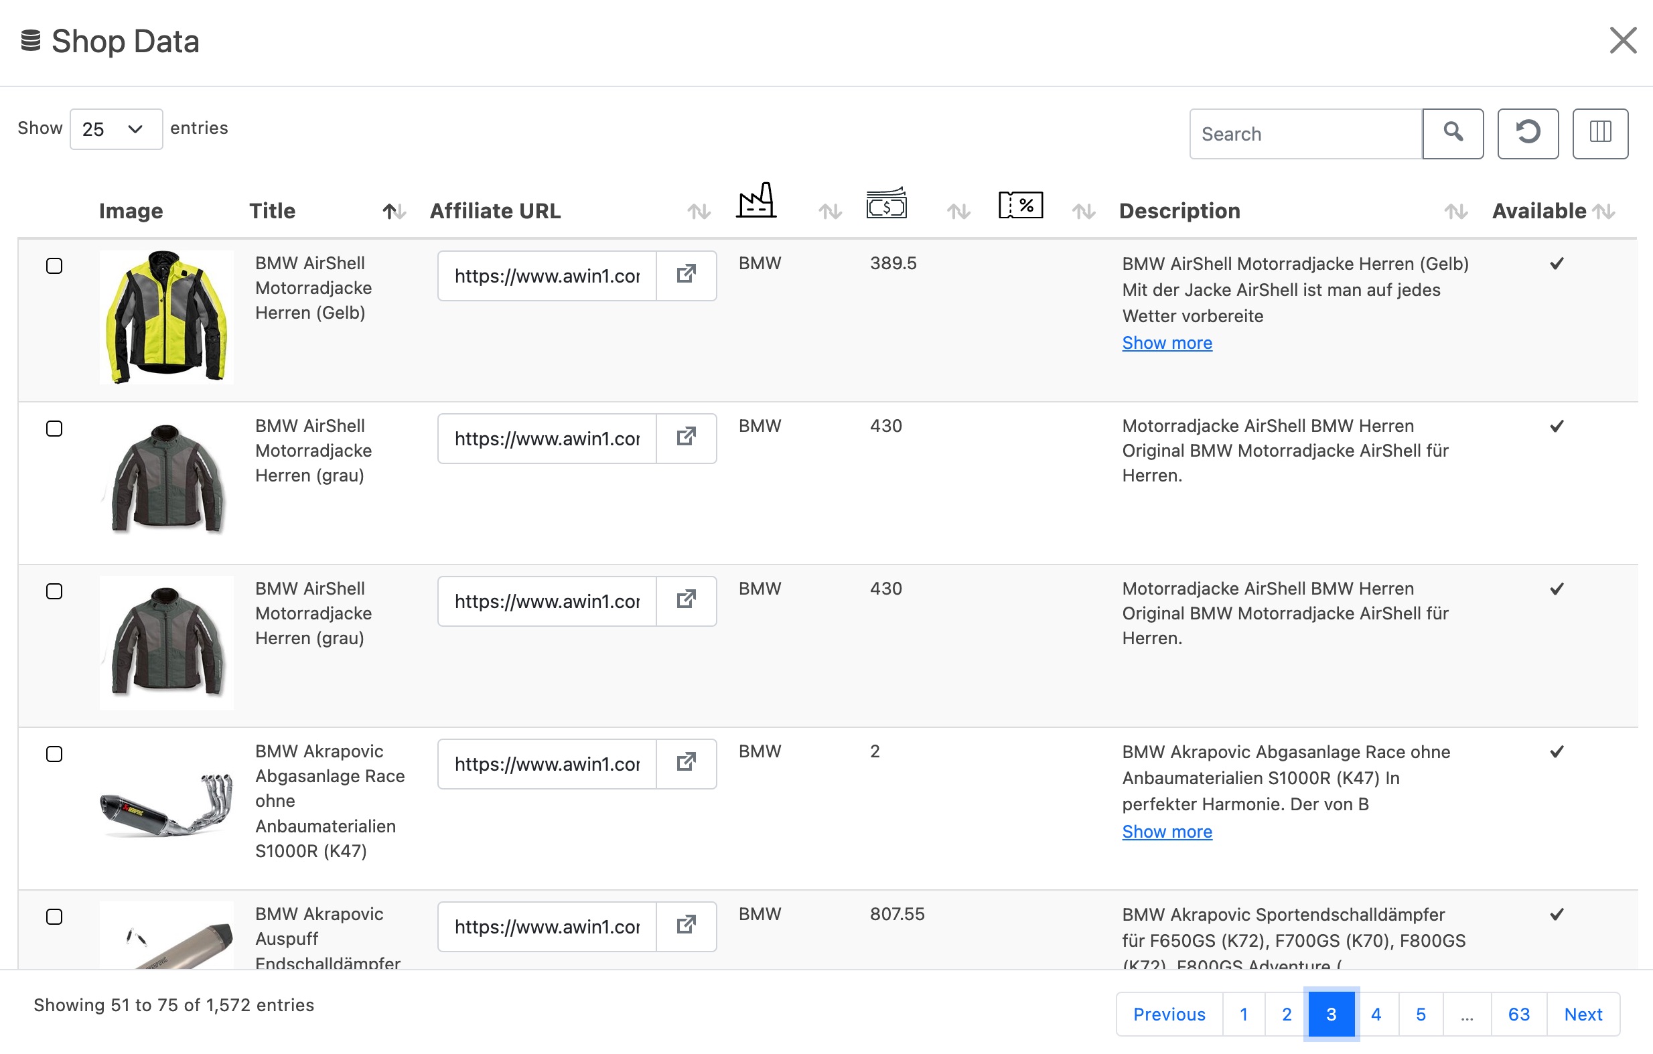Click the yellow AirShell jacket thumbnail

166,316
